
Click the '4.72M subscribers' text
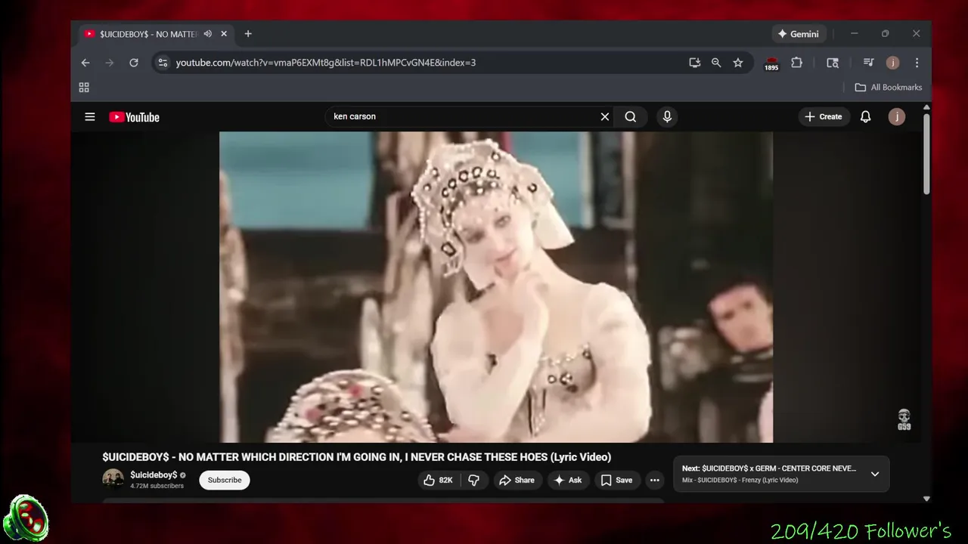pos(157,486)
